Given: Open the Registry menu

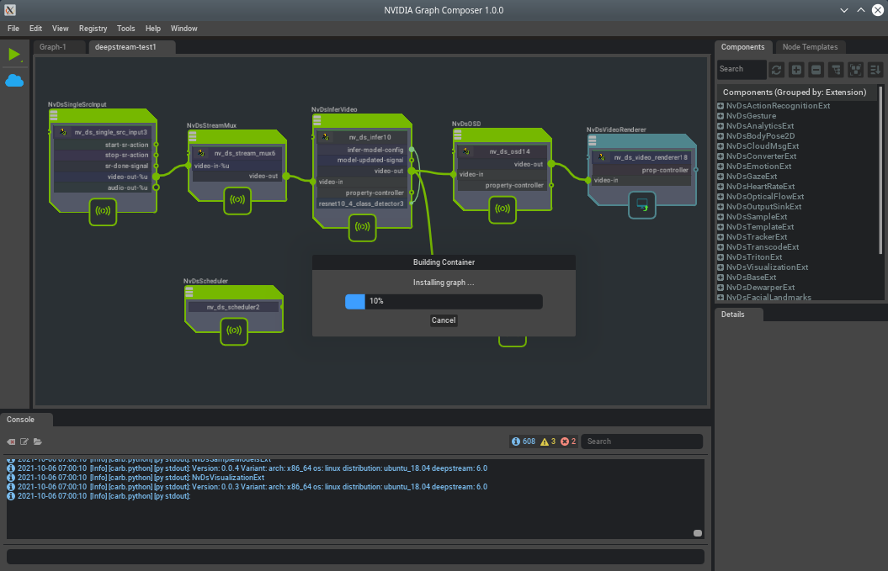Looking at the screenshot, I should click(93, 29).
